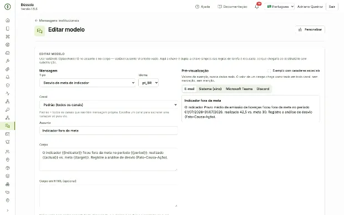344x215 pixels.
Task: Click the Pré-visualização heading text
Action: pos(195,71)
